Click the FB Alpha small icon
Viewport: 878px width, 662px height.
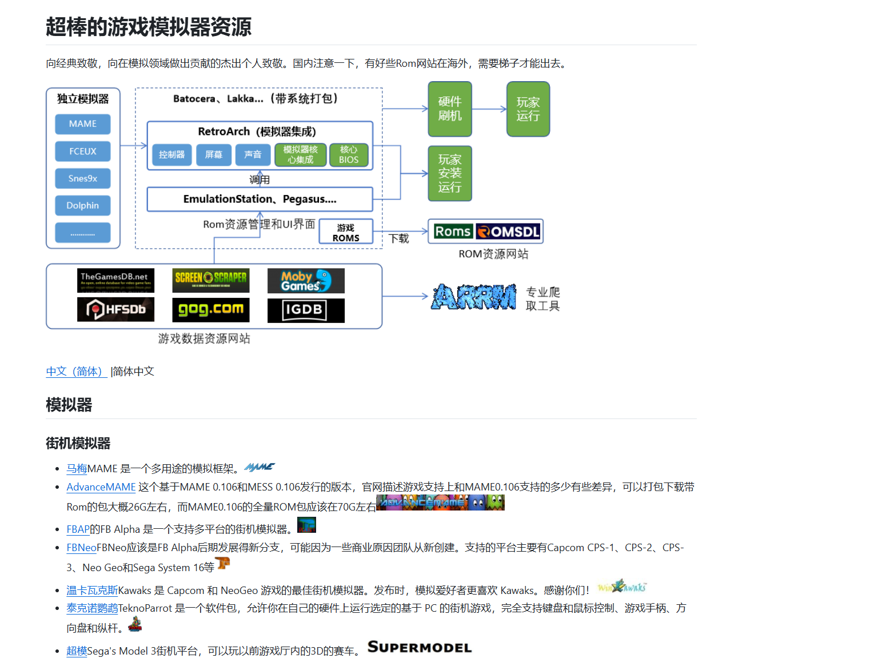coord(306,525)
